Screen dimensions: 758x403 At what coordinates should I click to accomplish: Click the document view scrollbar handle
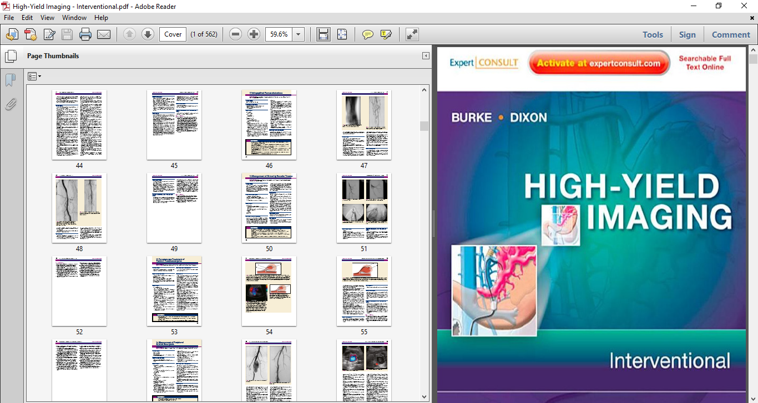click(x=753, y=60)
